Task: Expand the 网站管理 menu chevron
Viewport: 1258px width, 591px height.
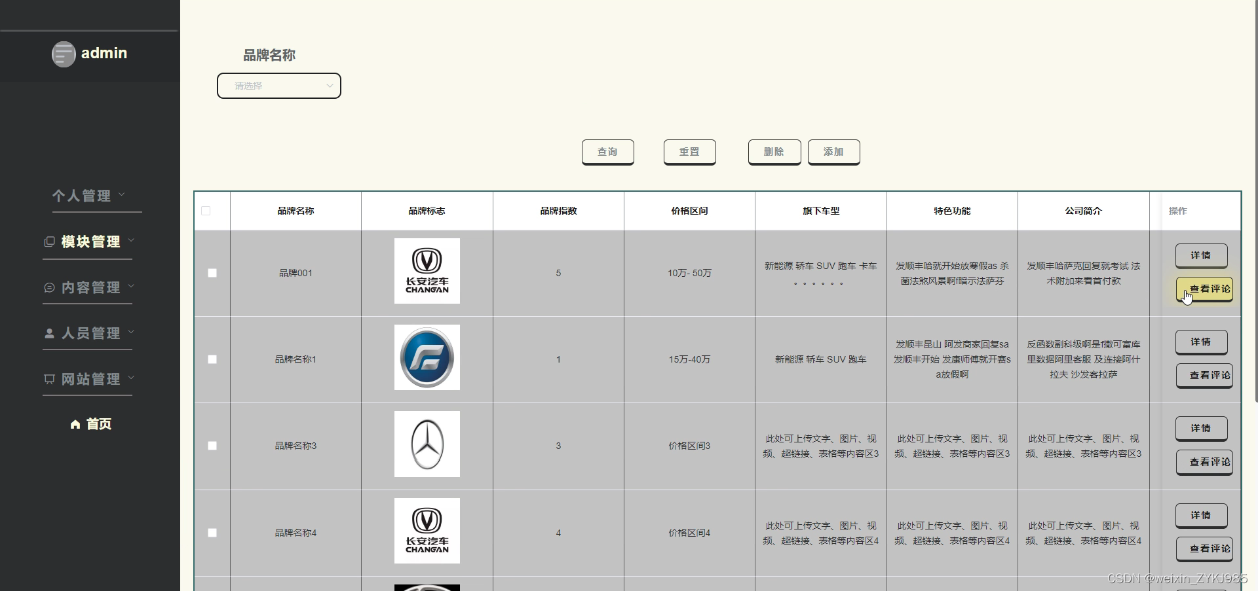Action: coord(131,378)
